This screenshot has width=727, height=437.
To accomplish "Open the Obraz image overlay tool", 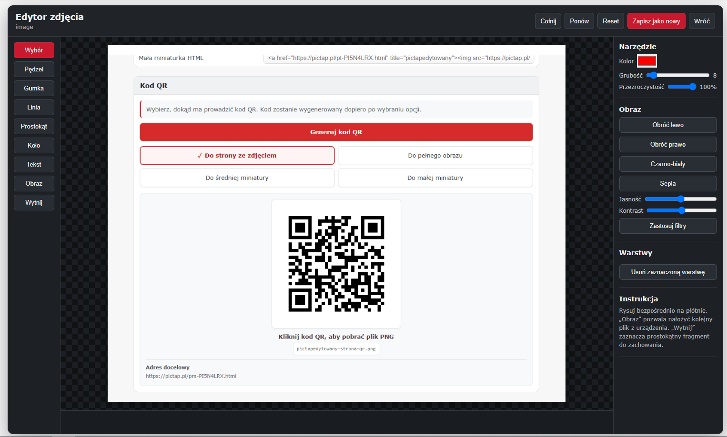I will tap(34, 183).
